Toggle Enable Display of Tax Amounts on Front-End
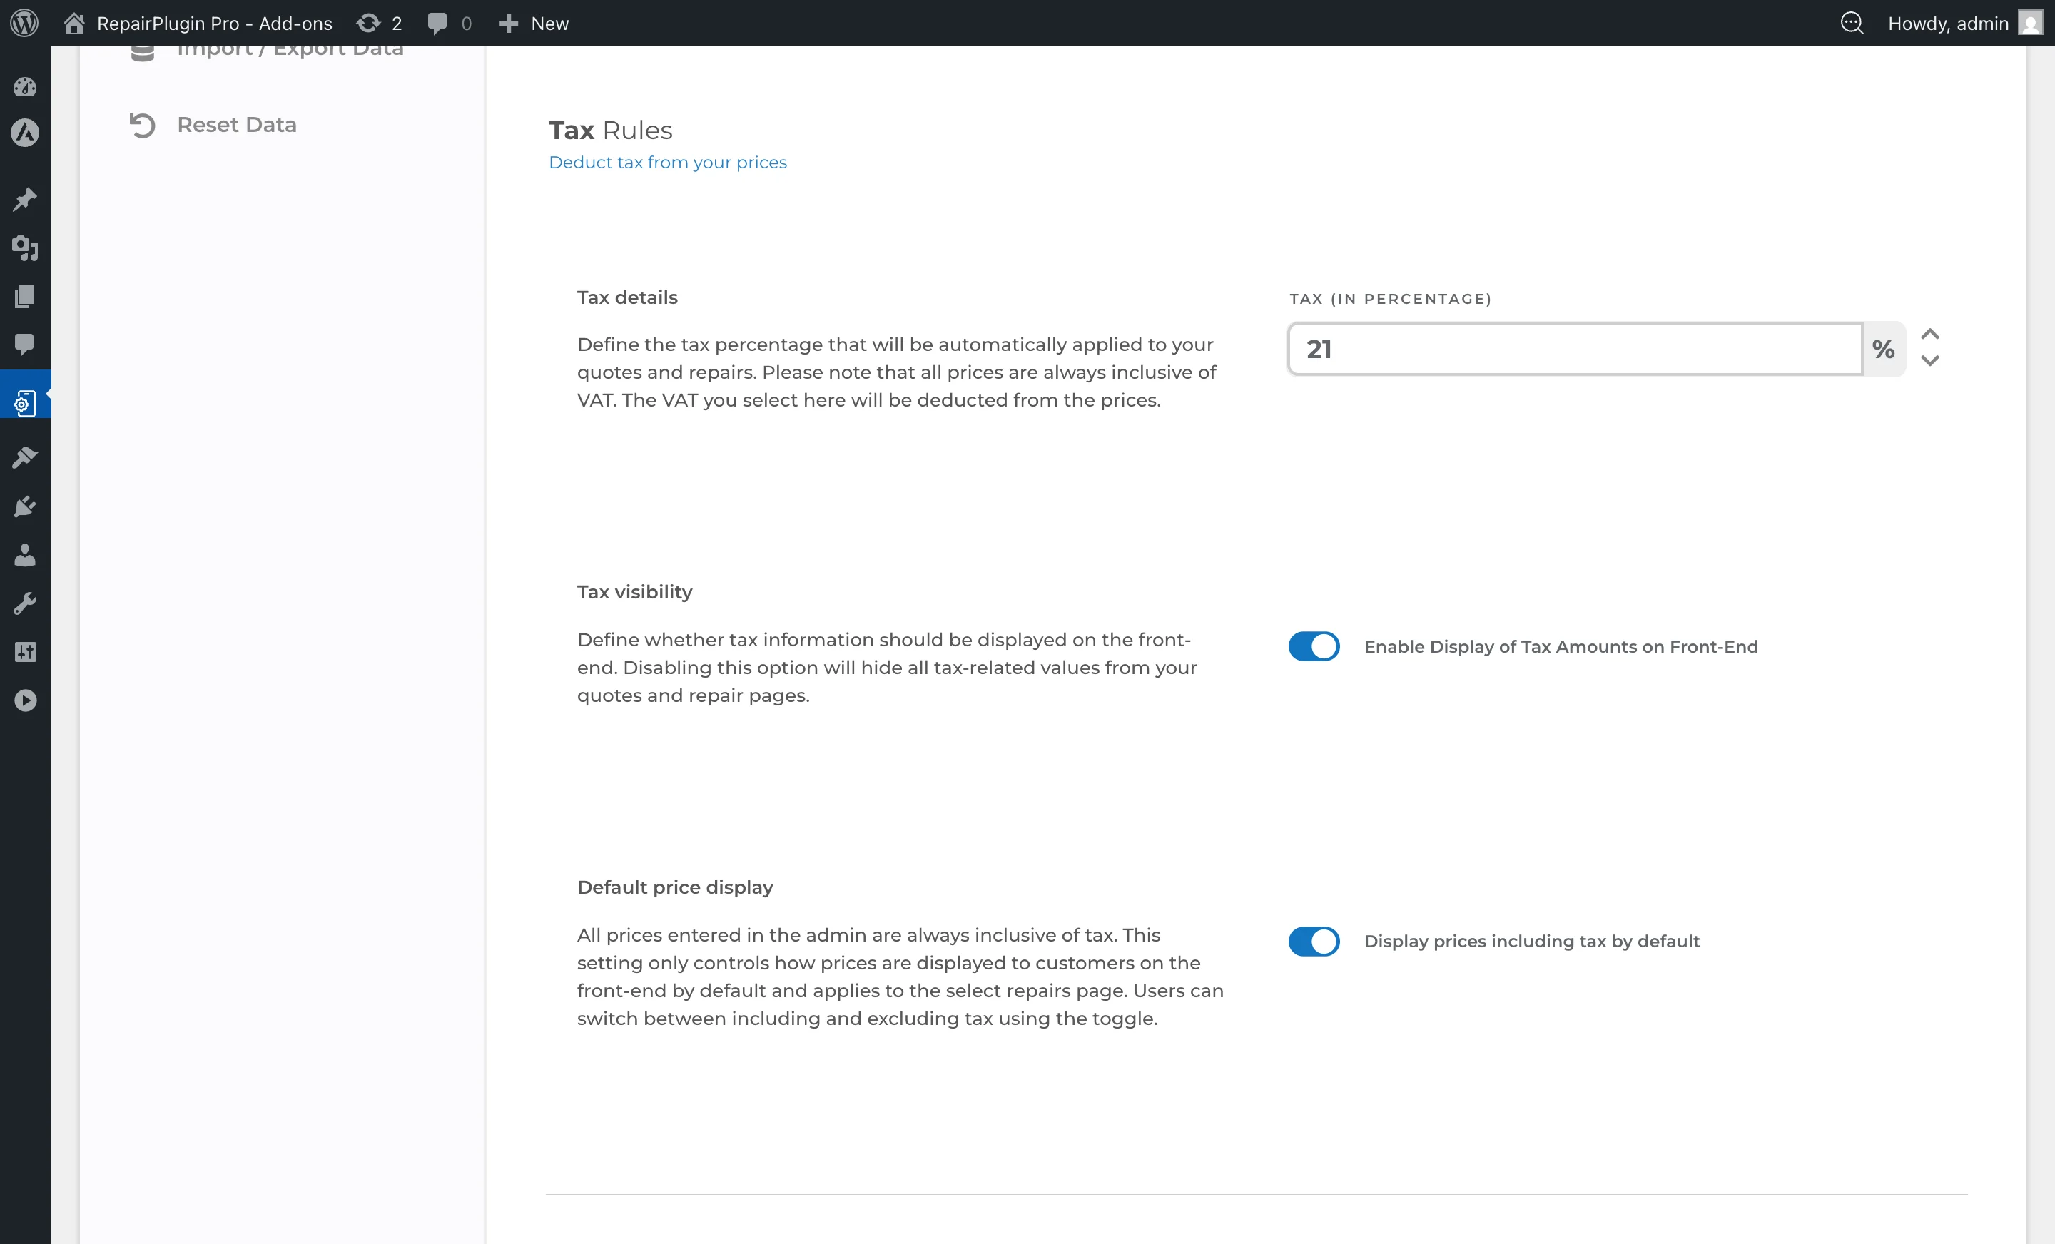The height and width of the screenshot is (1244, 2055). [1314, 646]
